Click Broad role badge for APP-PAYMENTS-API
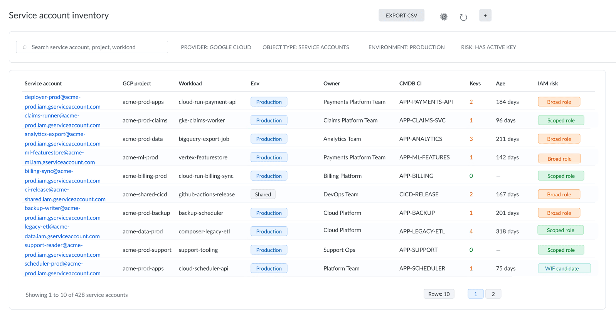616x318 pixels. 559,102
